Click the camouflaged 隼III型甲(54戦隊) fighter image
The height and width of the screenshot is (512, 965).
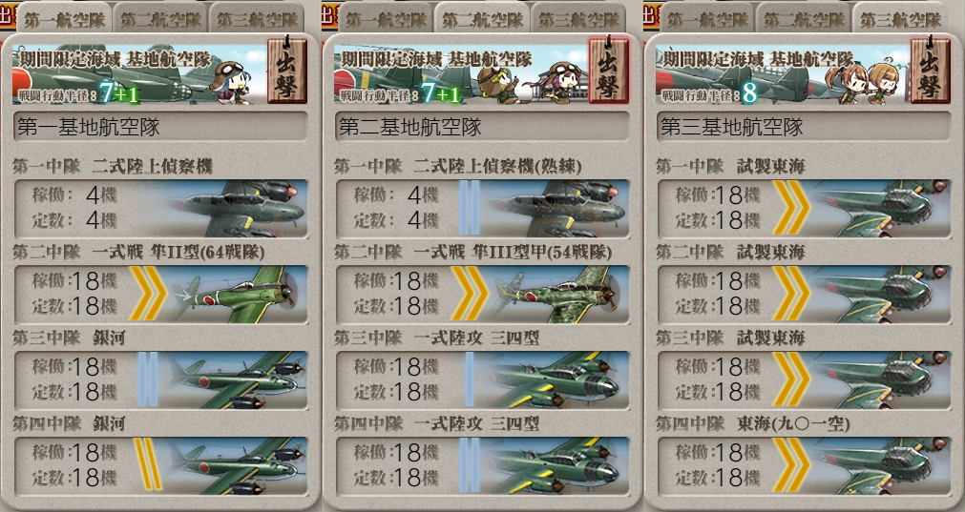tap(558, 295)
